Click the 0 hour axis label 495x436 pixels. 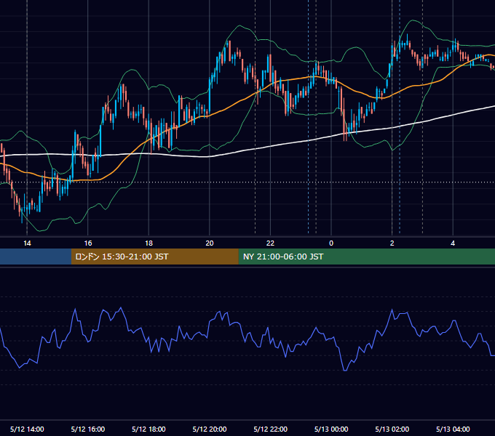[x=331, y=243]
